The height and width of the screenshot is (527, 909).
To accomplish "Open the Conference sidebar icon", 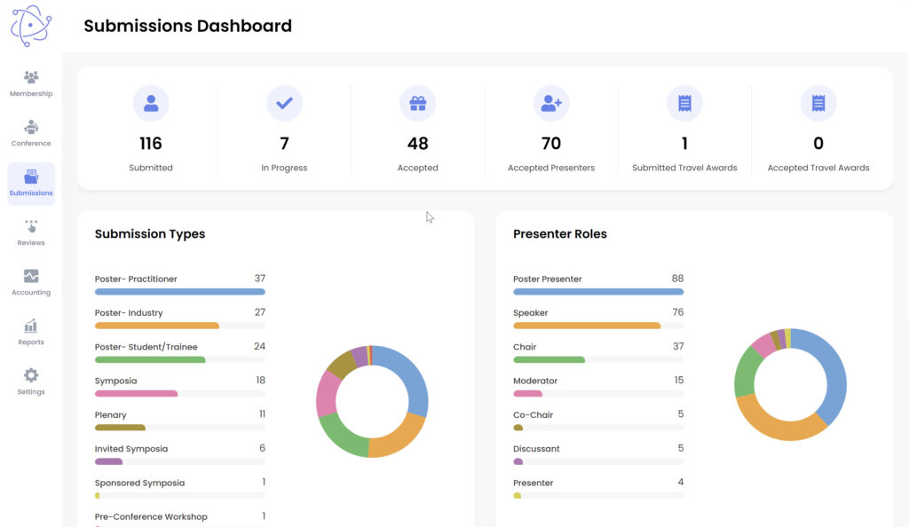I will (x=31, y=127).
